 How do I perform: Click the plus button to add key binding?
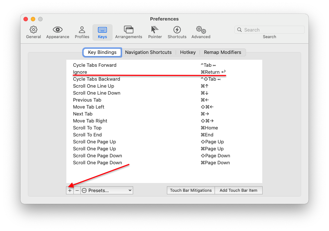coord(70,191)
